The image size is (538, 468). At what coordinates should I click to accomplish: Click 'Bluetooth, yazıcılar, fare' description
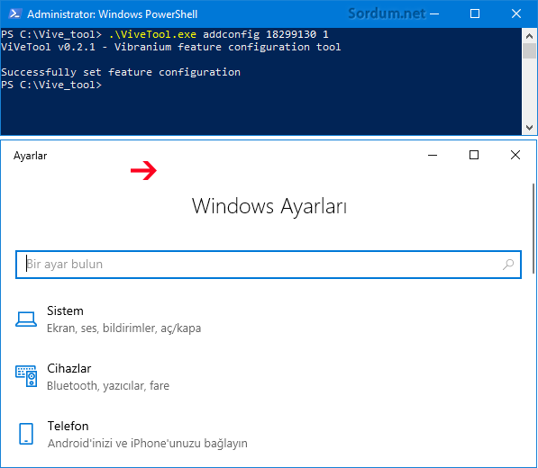tap(108, 386)
